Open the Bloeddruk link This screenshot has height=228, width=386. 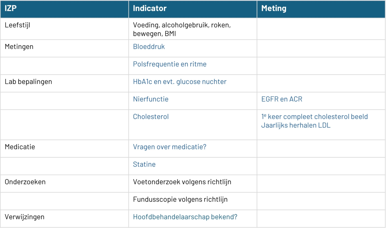149,47
